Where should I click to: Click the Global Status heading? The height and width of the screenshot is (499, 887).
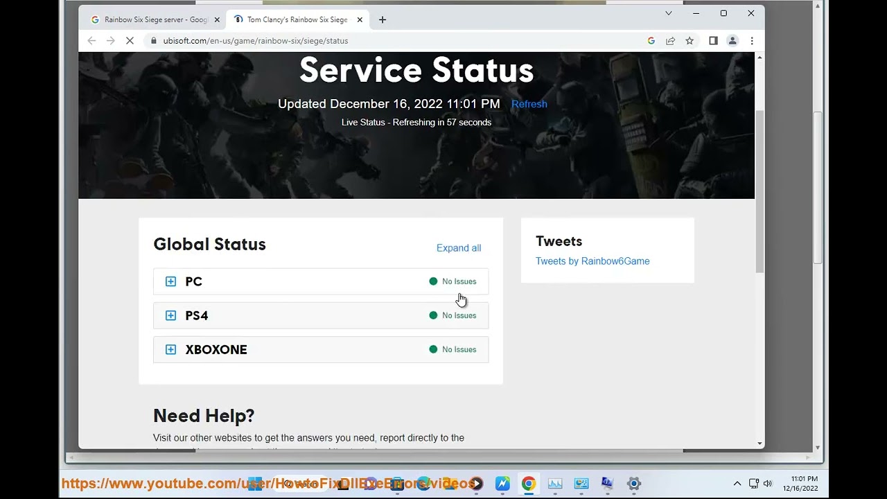pos(209,245)
